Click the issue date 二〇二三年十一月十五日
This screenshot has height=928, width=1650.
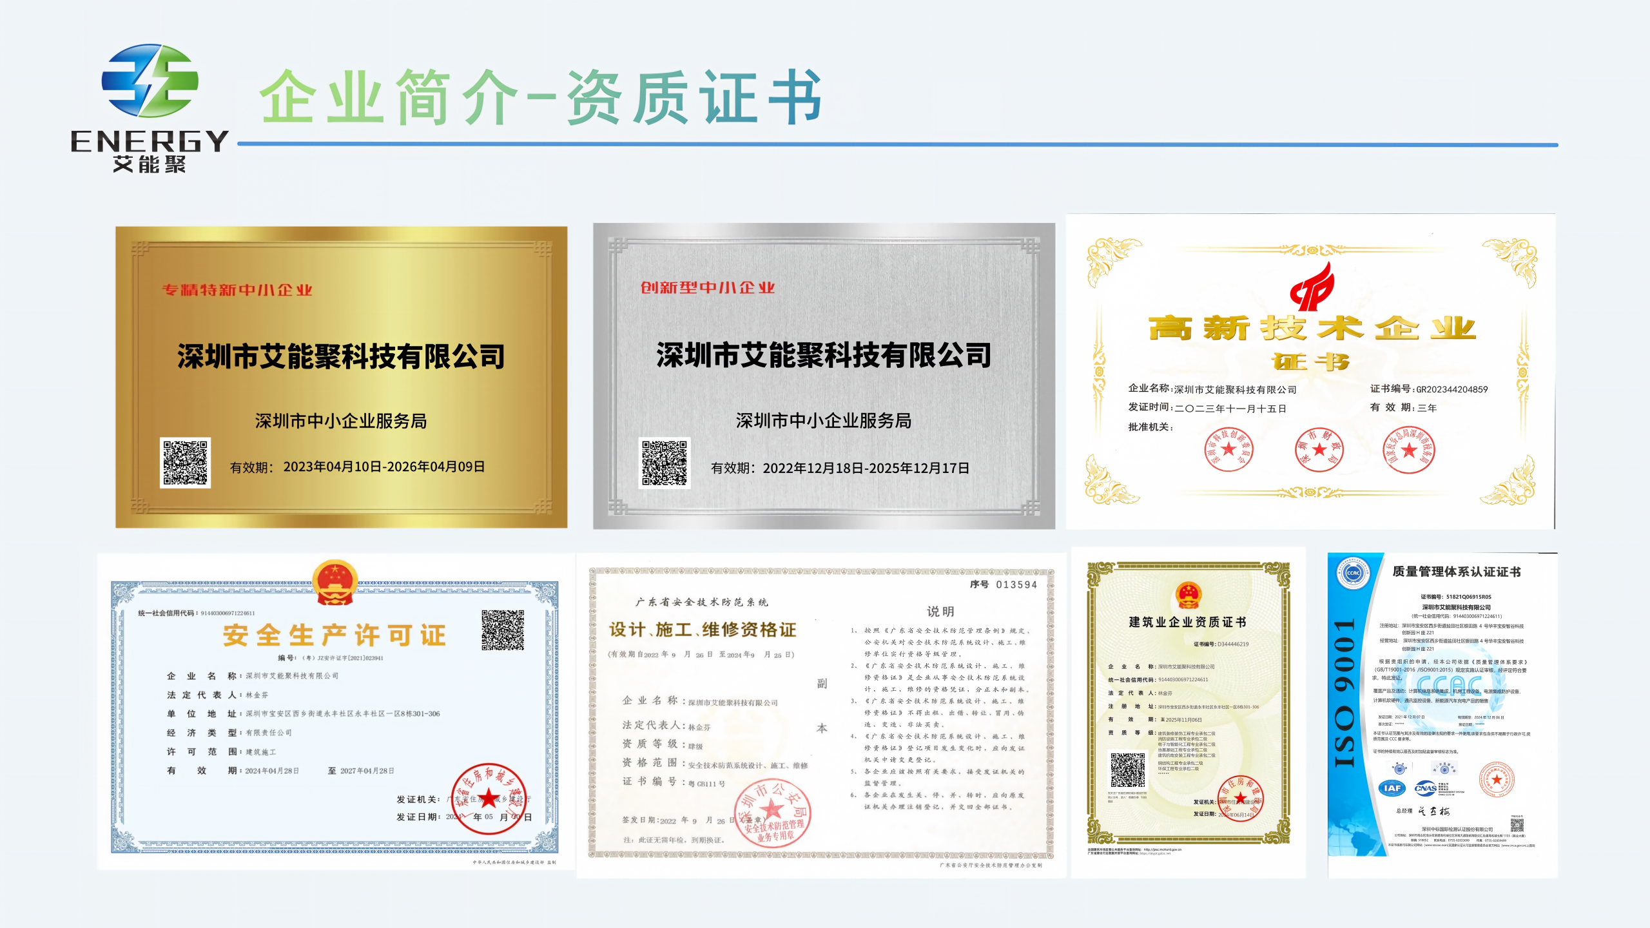tap(1230, 409)
